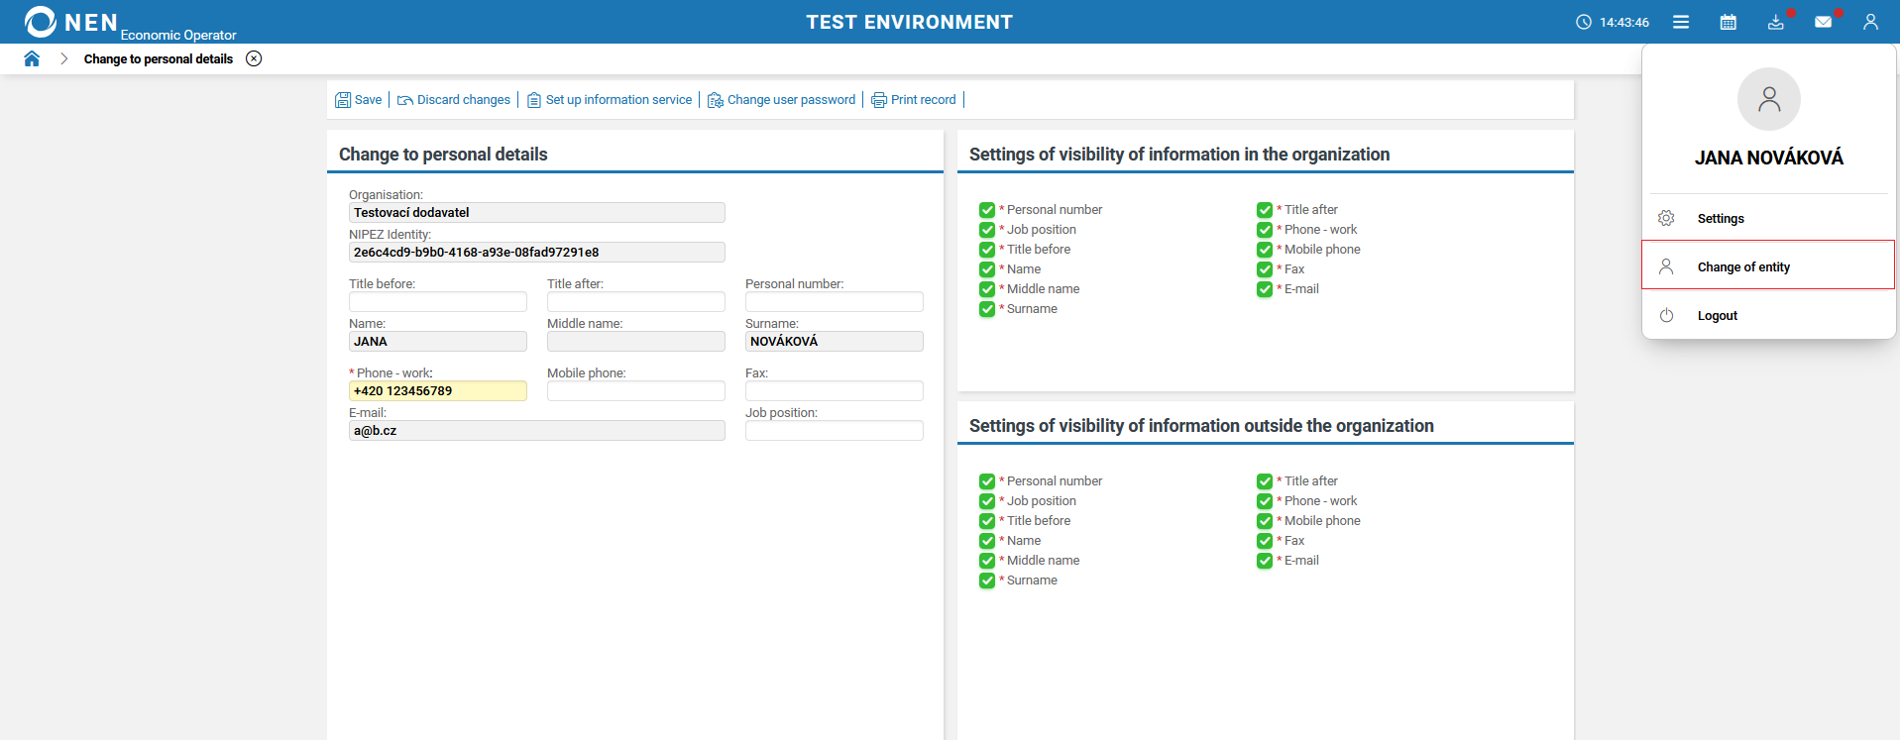Toggle Mobile phone checkbox outside the organization
This screenshot has width=1900, height=740.
click(x=1265, y=521)
